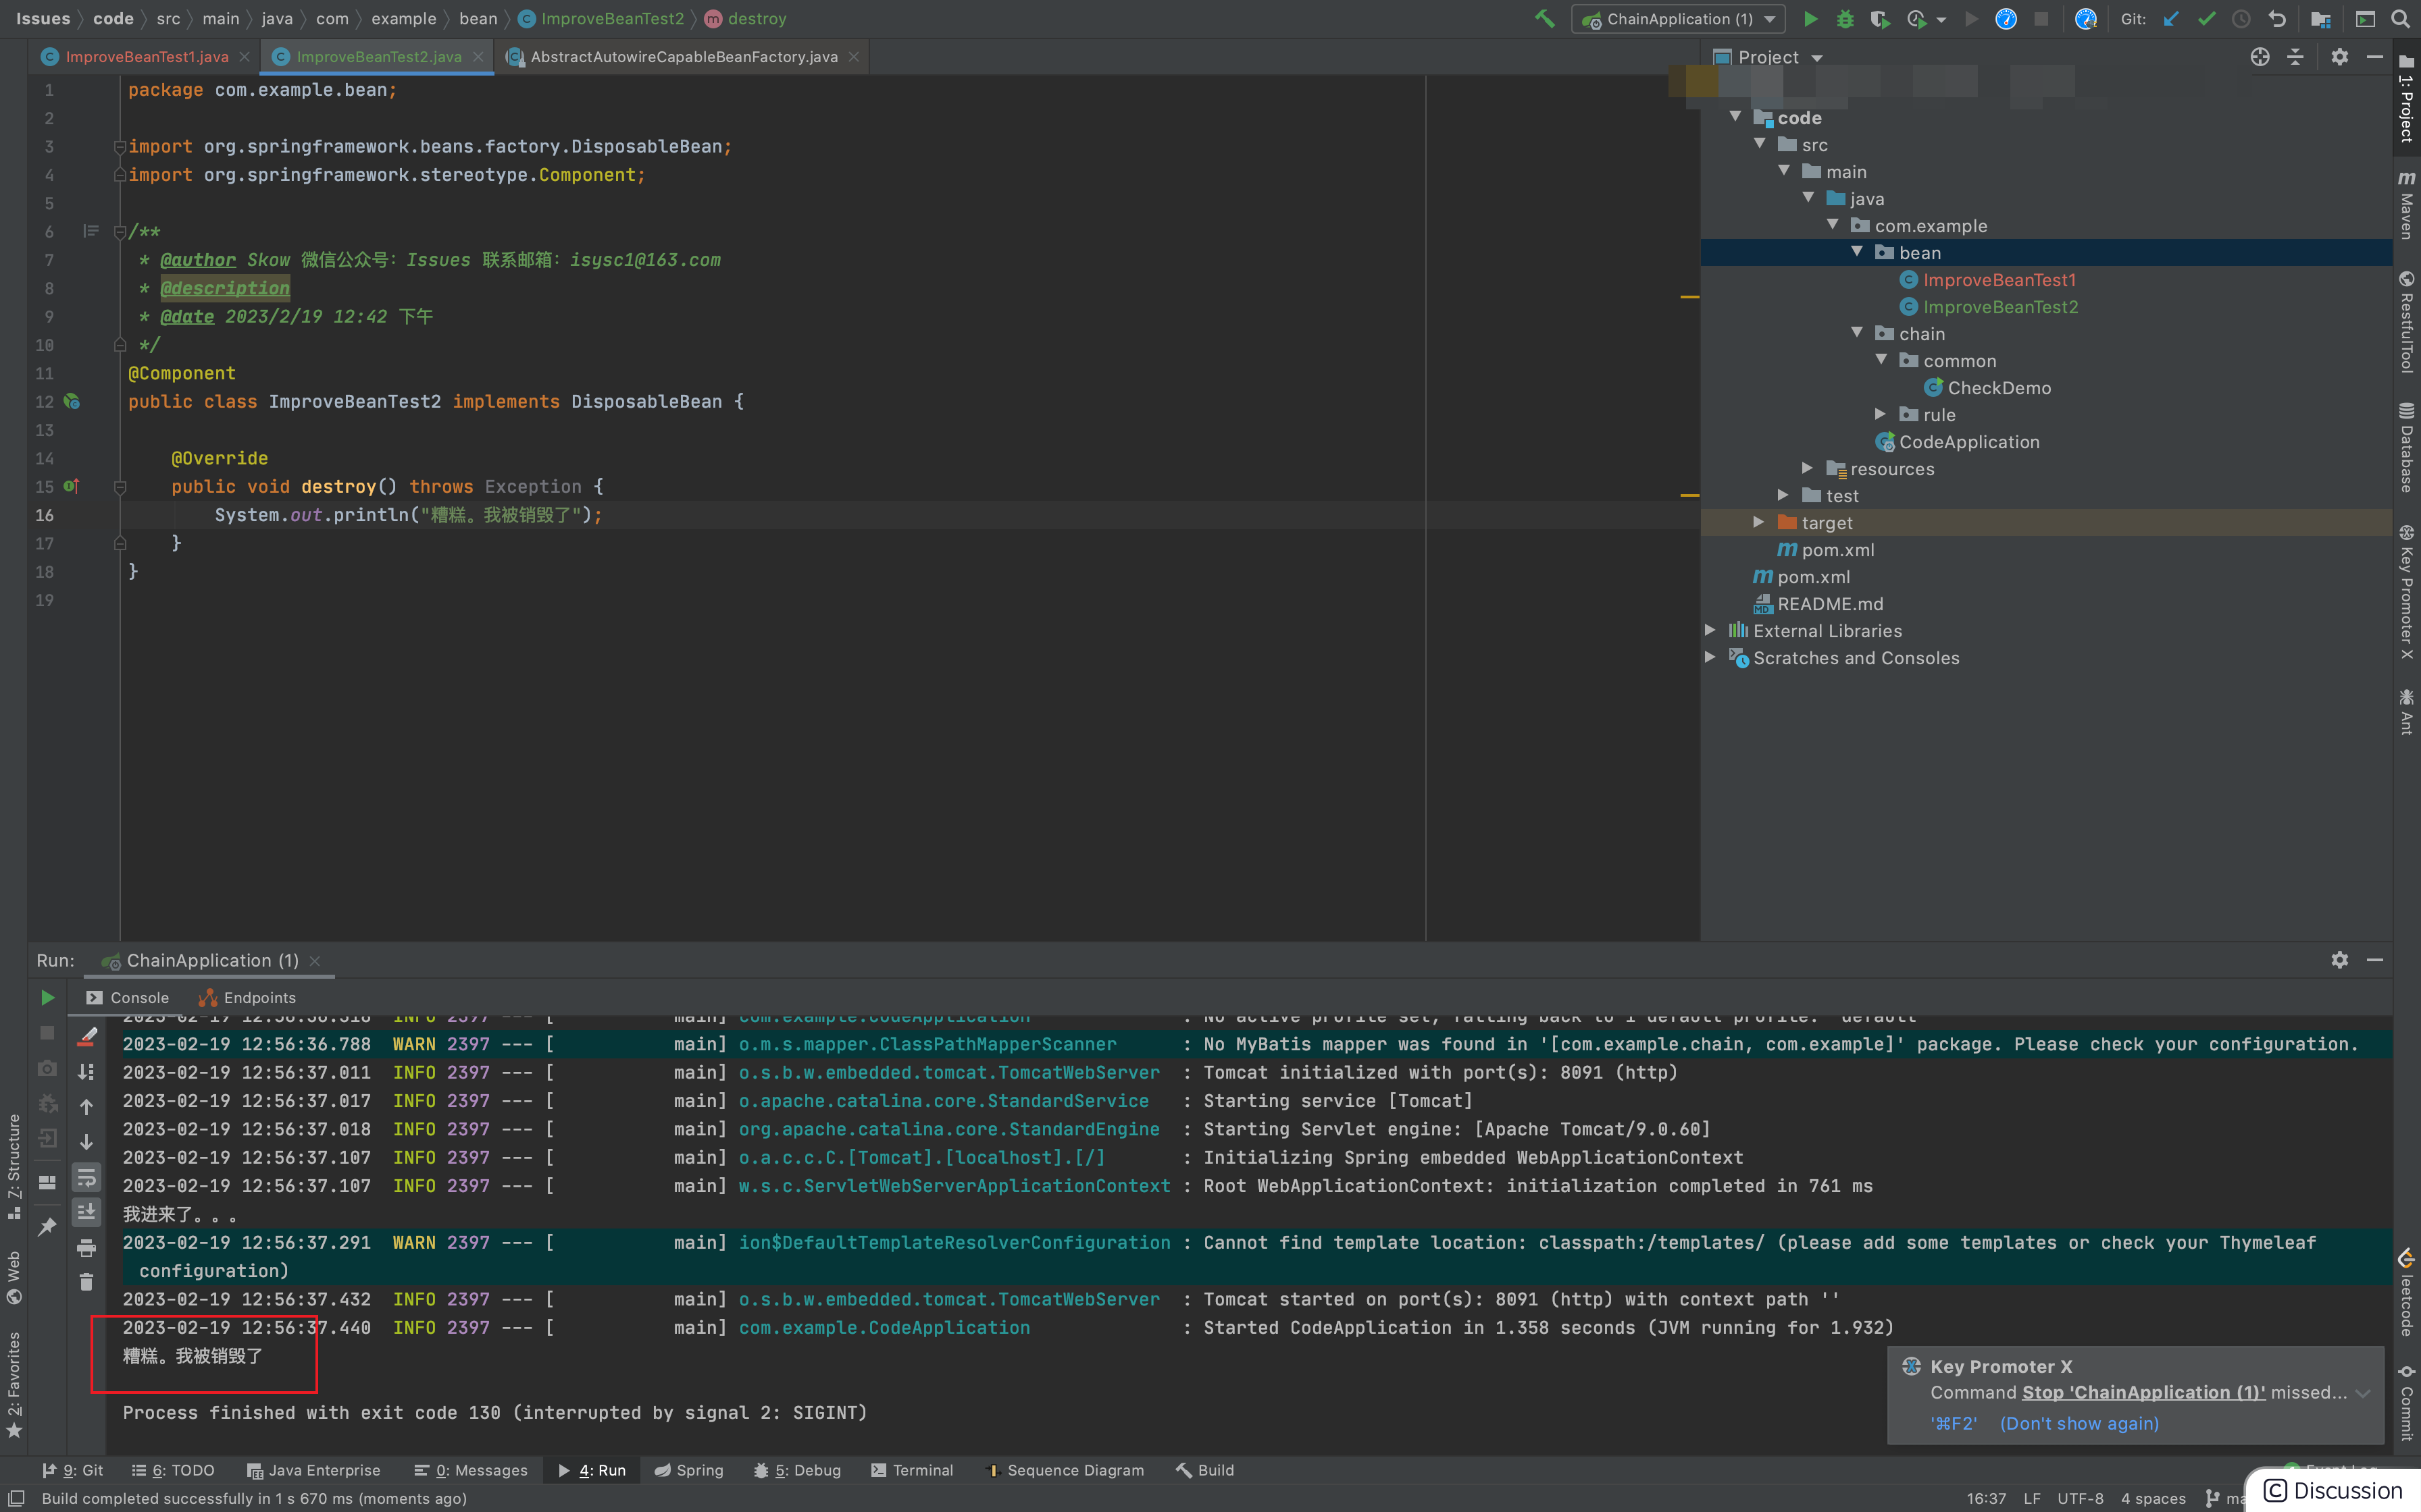Click "Don't show again" link
2421x1512 pixels.
coord(2079,1423)
